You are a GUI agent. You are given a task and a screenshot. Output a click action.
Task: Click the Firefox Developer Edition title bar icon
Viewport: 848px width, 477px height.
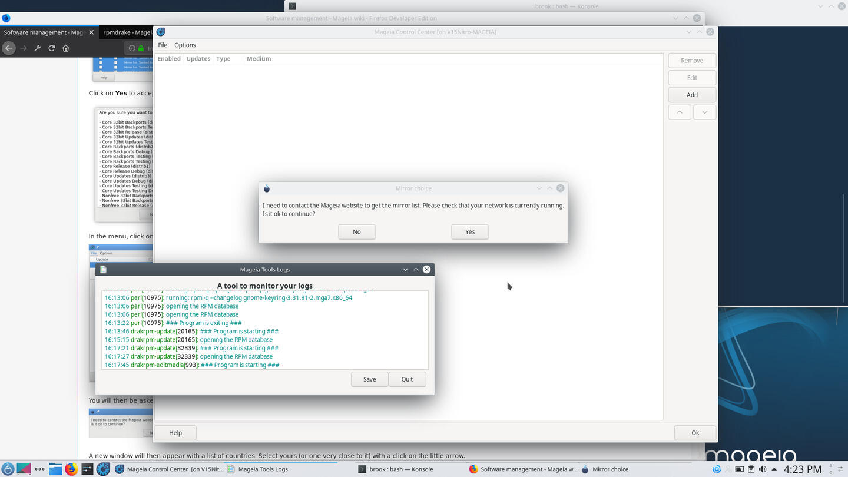pos(6,18)
